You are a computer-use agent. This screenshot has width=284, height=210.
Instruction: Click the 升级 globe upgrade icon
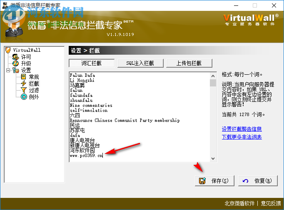tap(15, 63)
